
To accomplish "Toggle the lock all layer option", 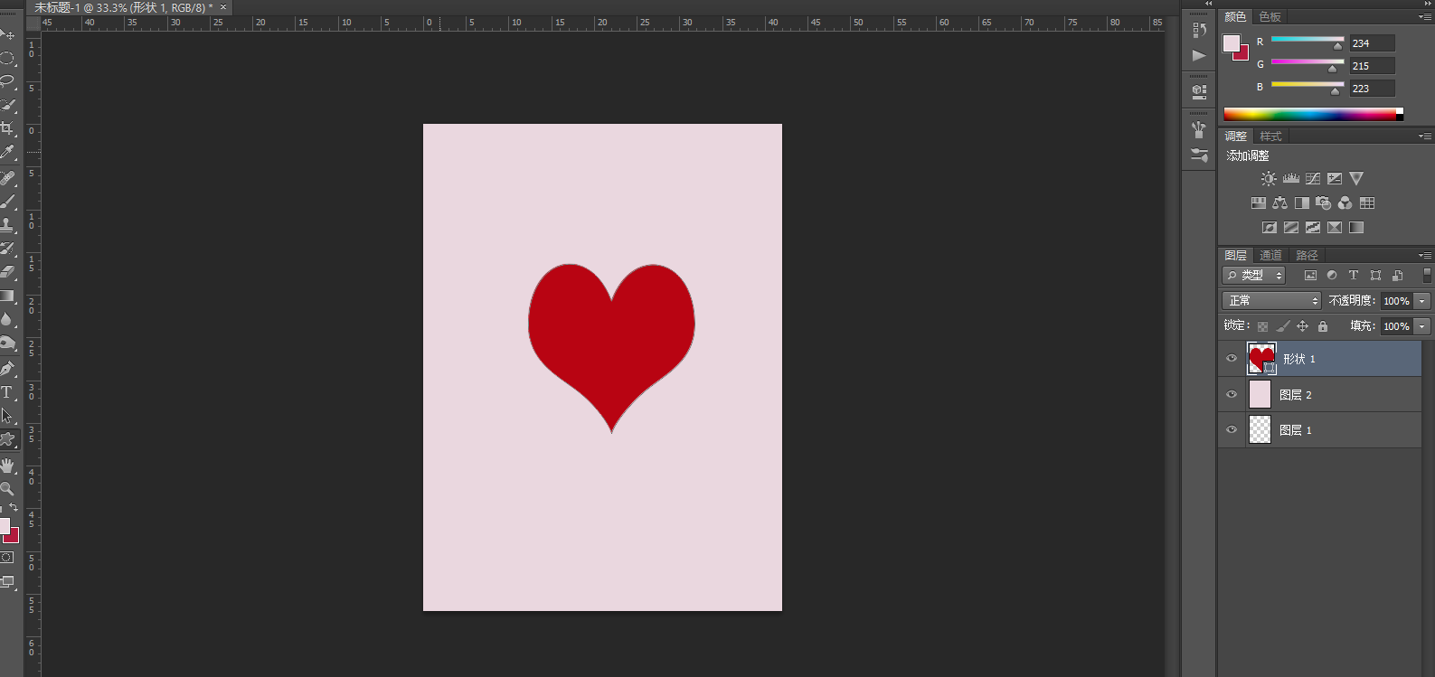I will coord(1323,326).
